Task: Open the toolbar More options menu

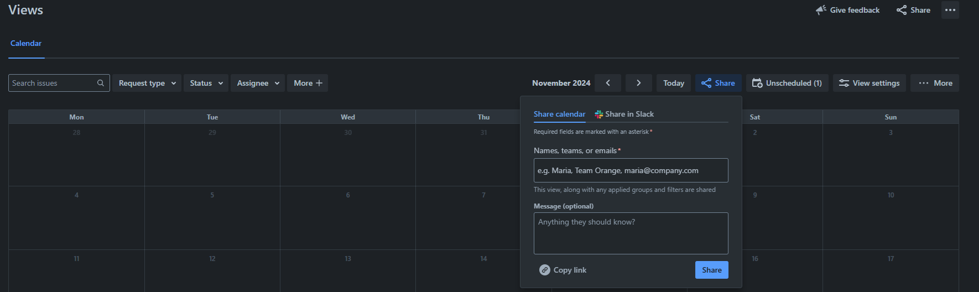Action: coord(935,83)
